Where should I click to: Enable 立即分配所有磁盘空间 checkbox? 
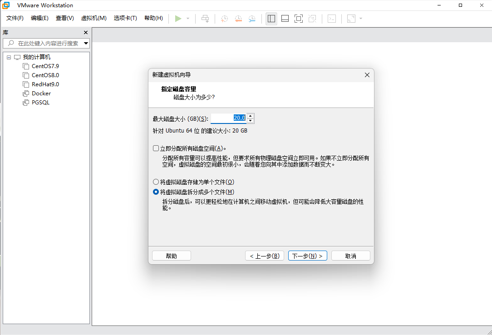click(x=156, y=148)
